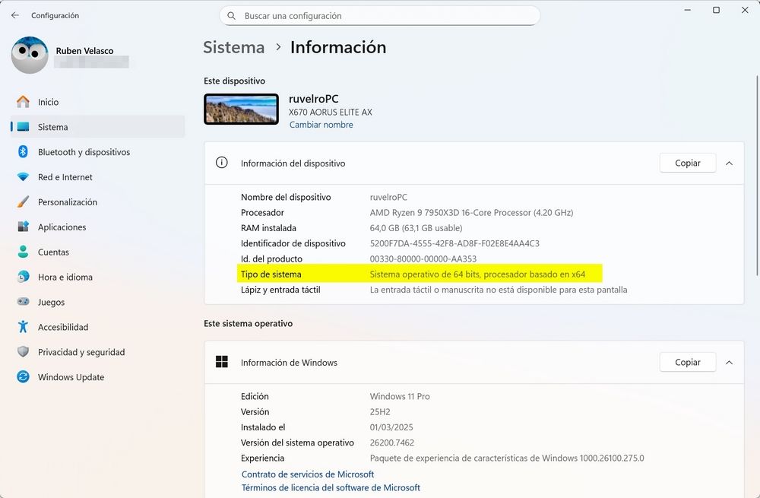Click the Cambiar nombre link

321,125
